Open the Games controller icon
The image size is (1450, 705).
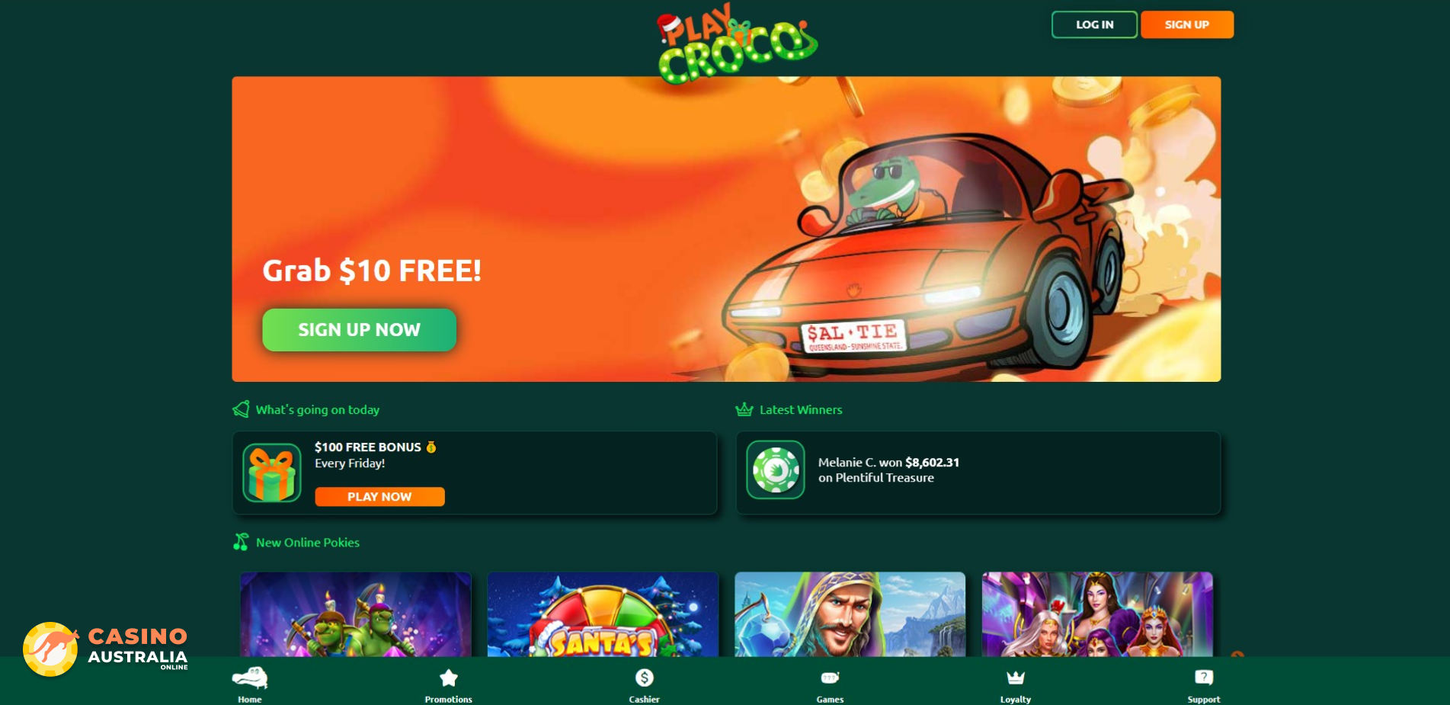[x=830, y=678]
